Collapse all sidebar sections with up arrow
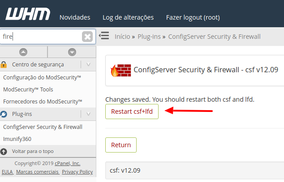 click(x=24, y=52)
